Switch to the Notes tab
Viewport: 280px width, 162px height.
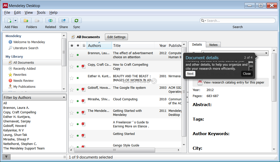click(213, 45)
